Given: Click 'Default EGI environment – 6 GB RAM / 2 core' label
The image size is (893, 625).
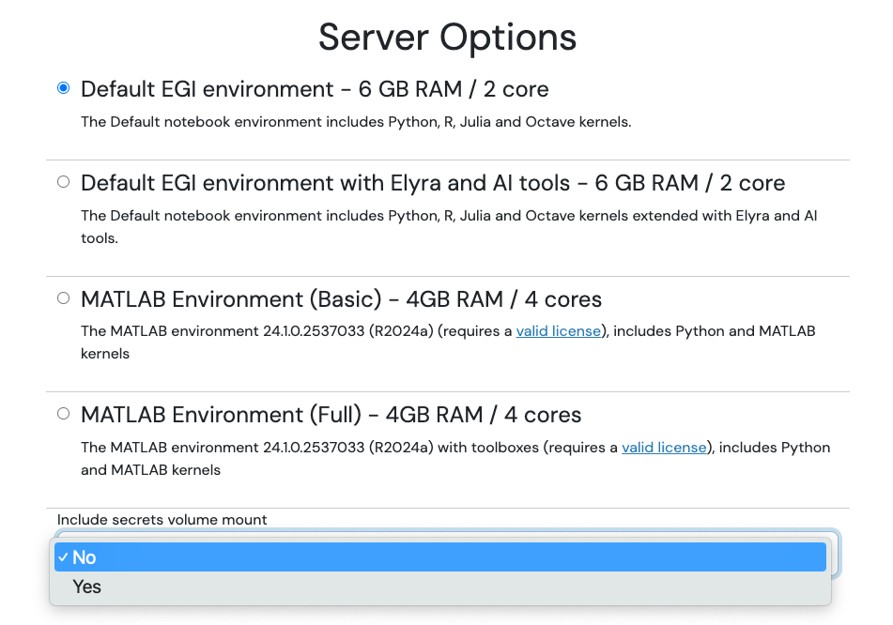Looking at the screenshot, I should pos(315,89).
